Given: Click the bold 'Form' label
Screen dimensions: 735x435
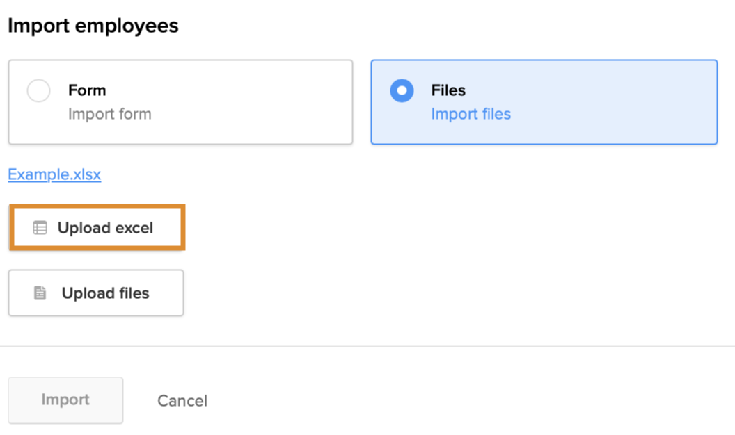Looking at the screenshot, I should pos(87,90).
